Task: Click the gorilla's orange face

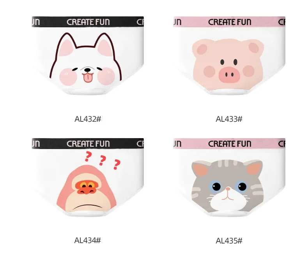Action: coord(87,188)
